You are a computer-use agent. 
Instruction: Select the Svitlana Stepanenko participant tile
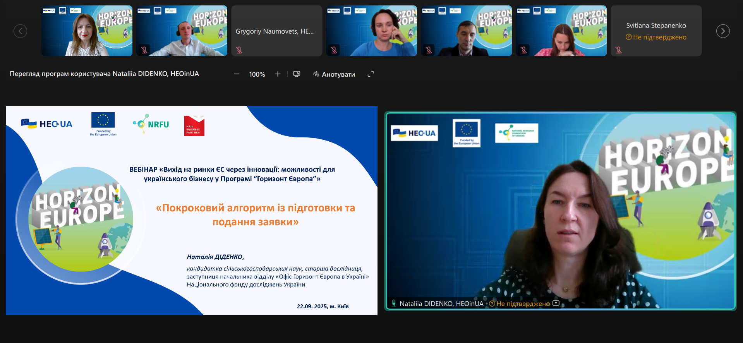click(x=656, y=31)
